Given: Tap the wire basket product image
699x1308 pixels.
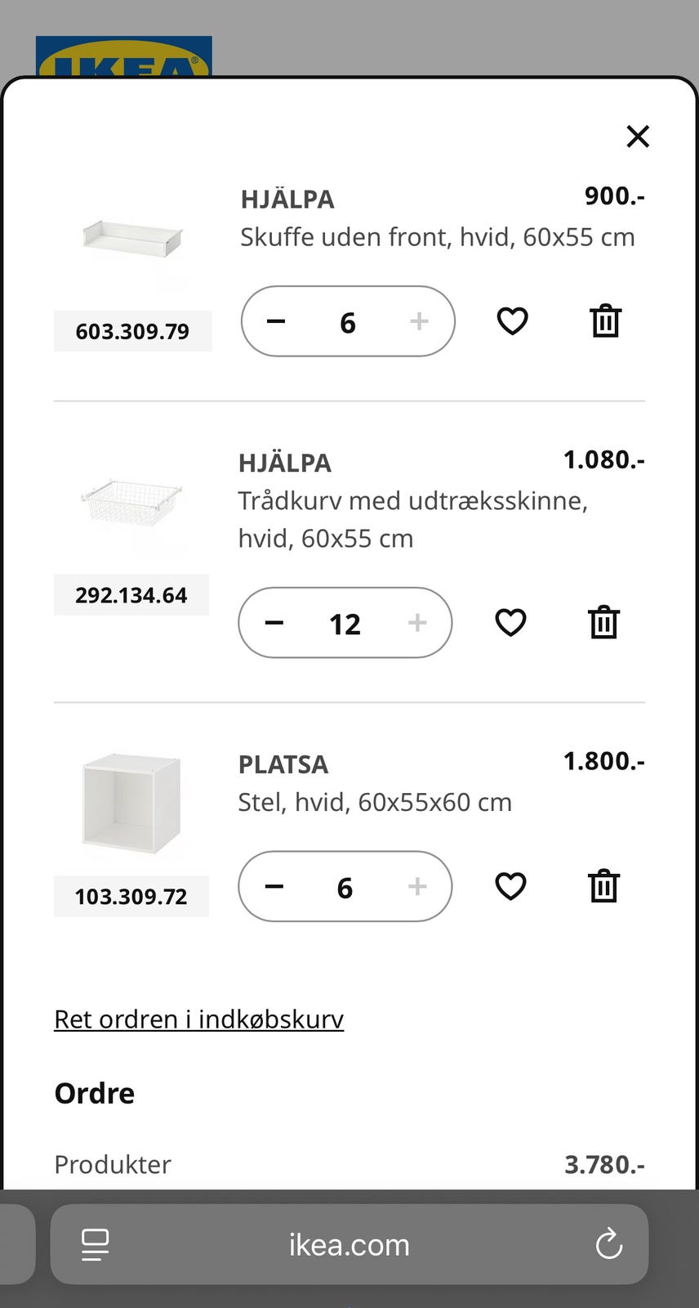Looking at the screenshot, I should point(131,502).
